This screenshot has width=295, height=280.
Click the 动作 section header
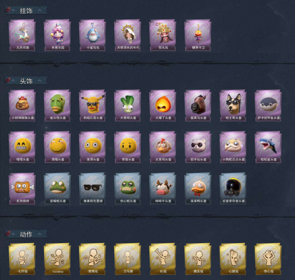(27, 234)
